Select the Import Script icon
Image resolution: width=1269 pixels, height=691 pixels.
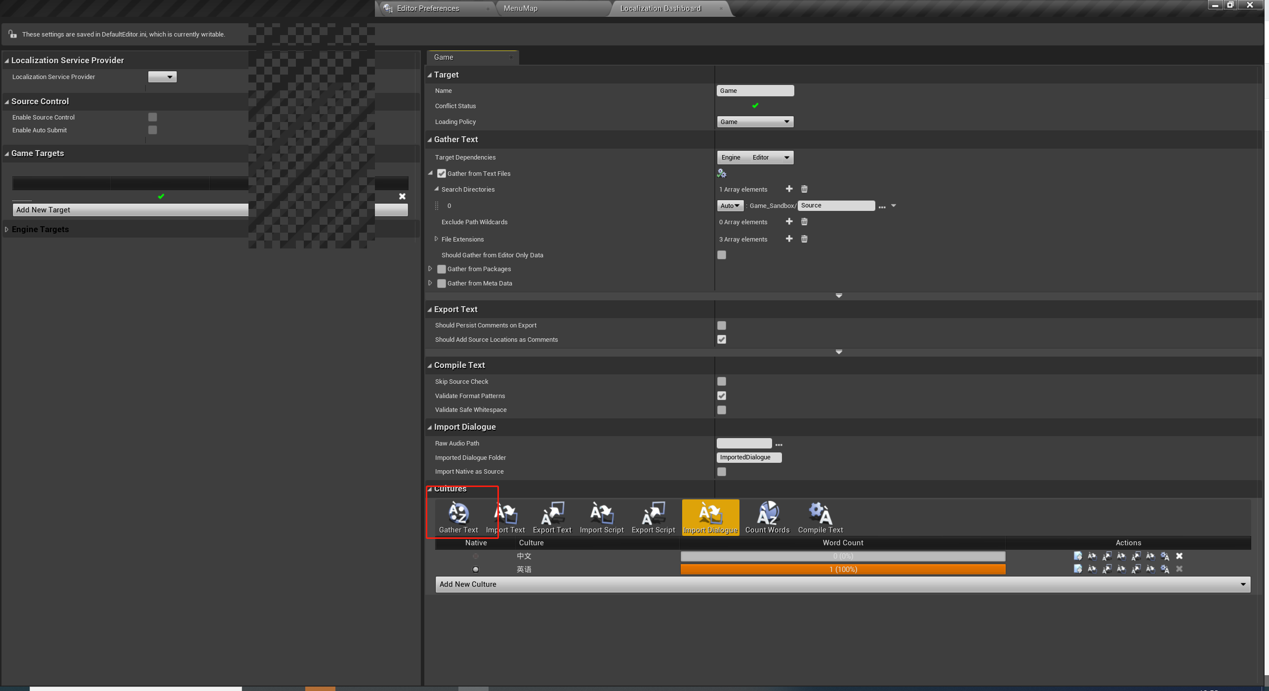601,516
